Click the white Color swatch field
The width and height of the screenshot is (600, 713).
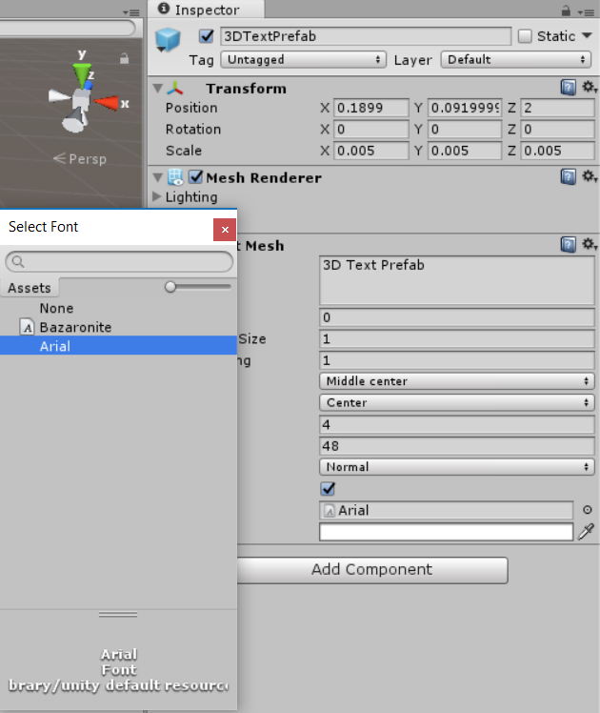pos(446,532)
